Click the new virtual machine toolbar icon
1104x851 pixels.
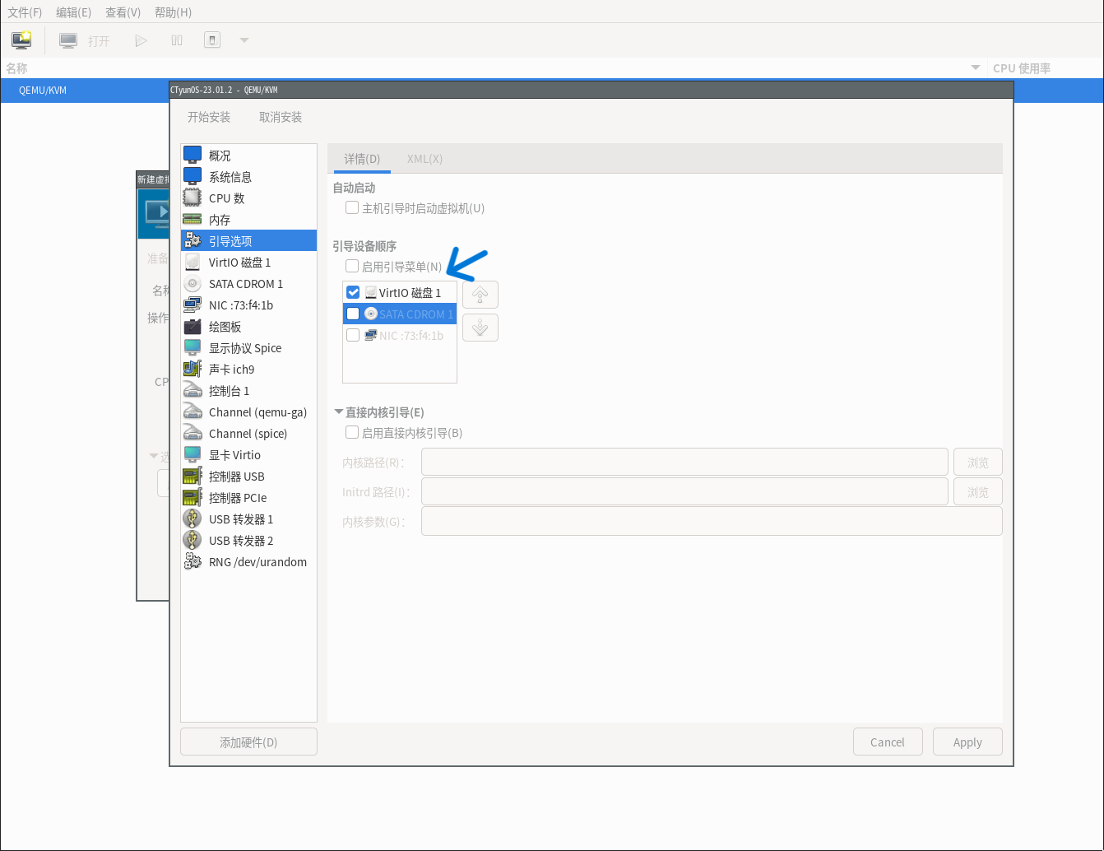(x=21, y=40)
